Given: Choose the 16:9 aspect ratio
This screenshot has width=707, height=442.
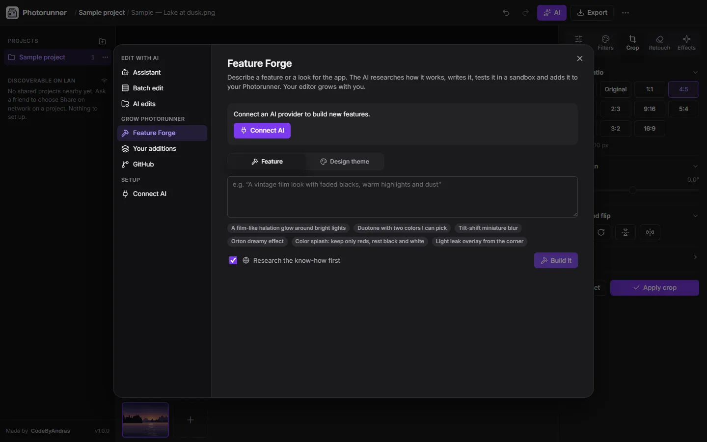Looking at the screenshot, I should (x=650, y=129).
